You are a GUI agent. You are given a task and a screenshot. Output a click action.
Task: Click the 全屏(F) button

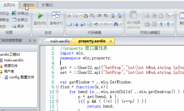20,20
